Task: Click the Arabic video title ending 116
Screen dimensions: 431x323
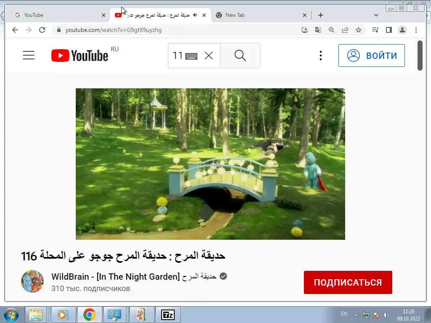Action: pos(123,256)
